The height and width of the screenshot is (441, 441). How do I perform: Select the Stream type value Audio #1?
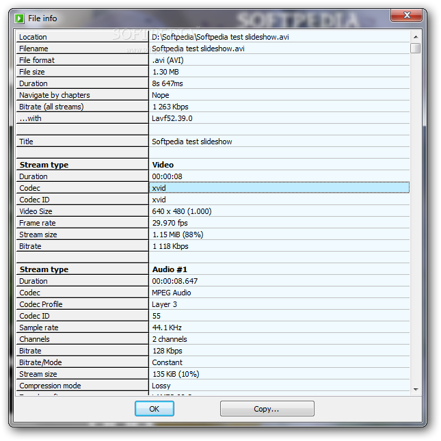pos(170,269)
